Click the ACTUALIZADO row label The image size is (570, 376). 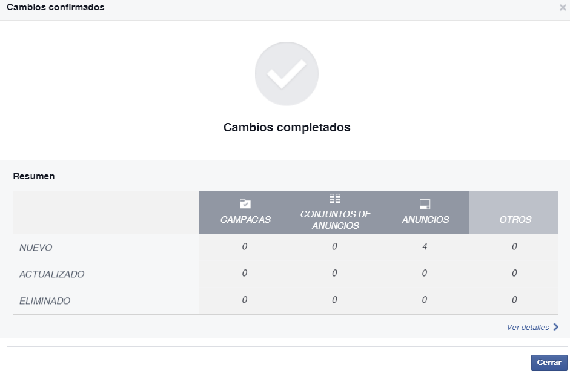coord(51,274)
